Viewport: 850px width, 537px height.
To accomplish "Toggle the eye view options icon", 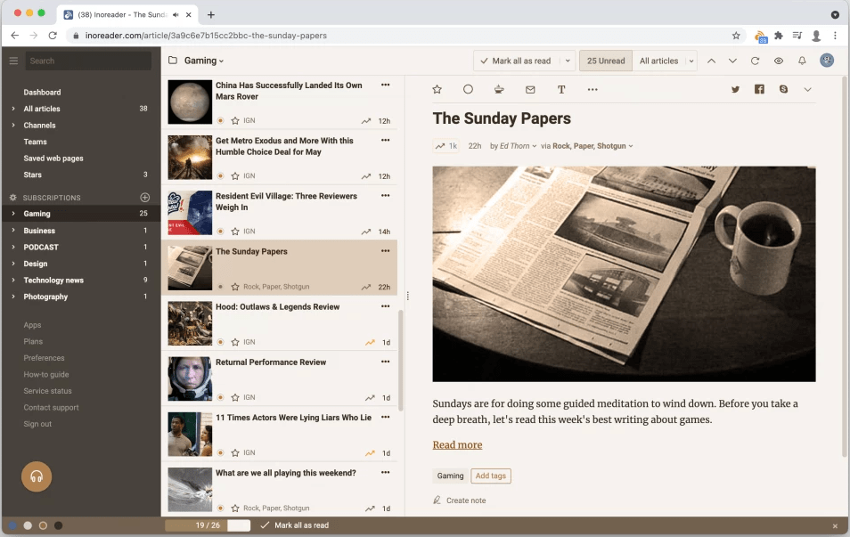I will (x=779, y=61).
